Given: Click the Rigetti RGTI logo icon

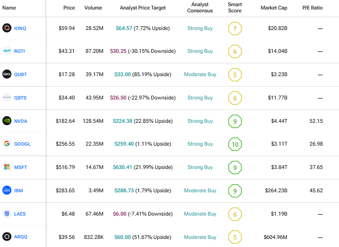Looking at the screenshot, I should (x=7, y=51).
